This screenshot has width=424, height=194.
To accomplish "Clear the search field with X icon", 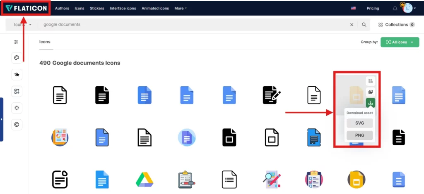I will [352, 25].
